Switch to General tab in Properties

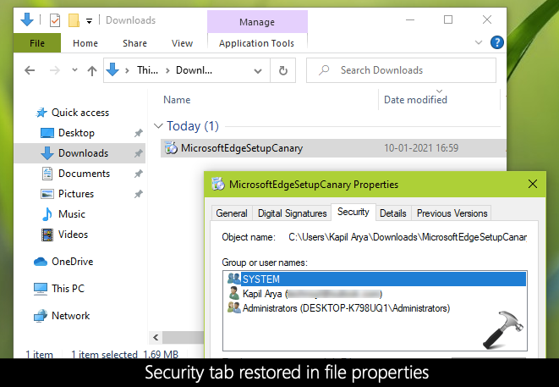tap(232, 213)
